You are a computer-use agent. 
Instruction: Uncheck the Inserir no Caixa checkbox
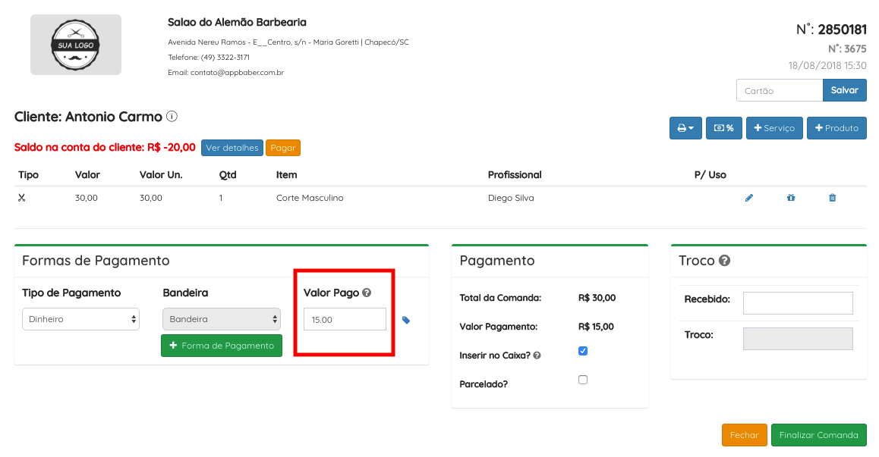[583, 351]
